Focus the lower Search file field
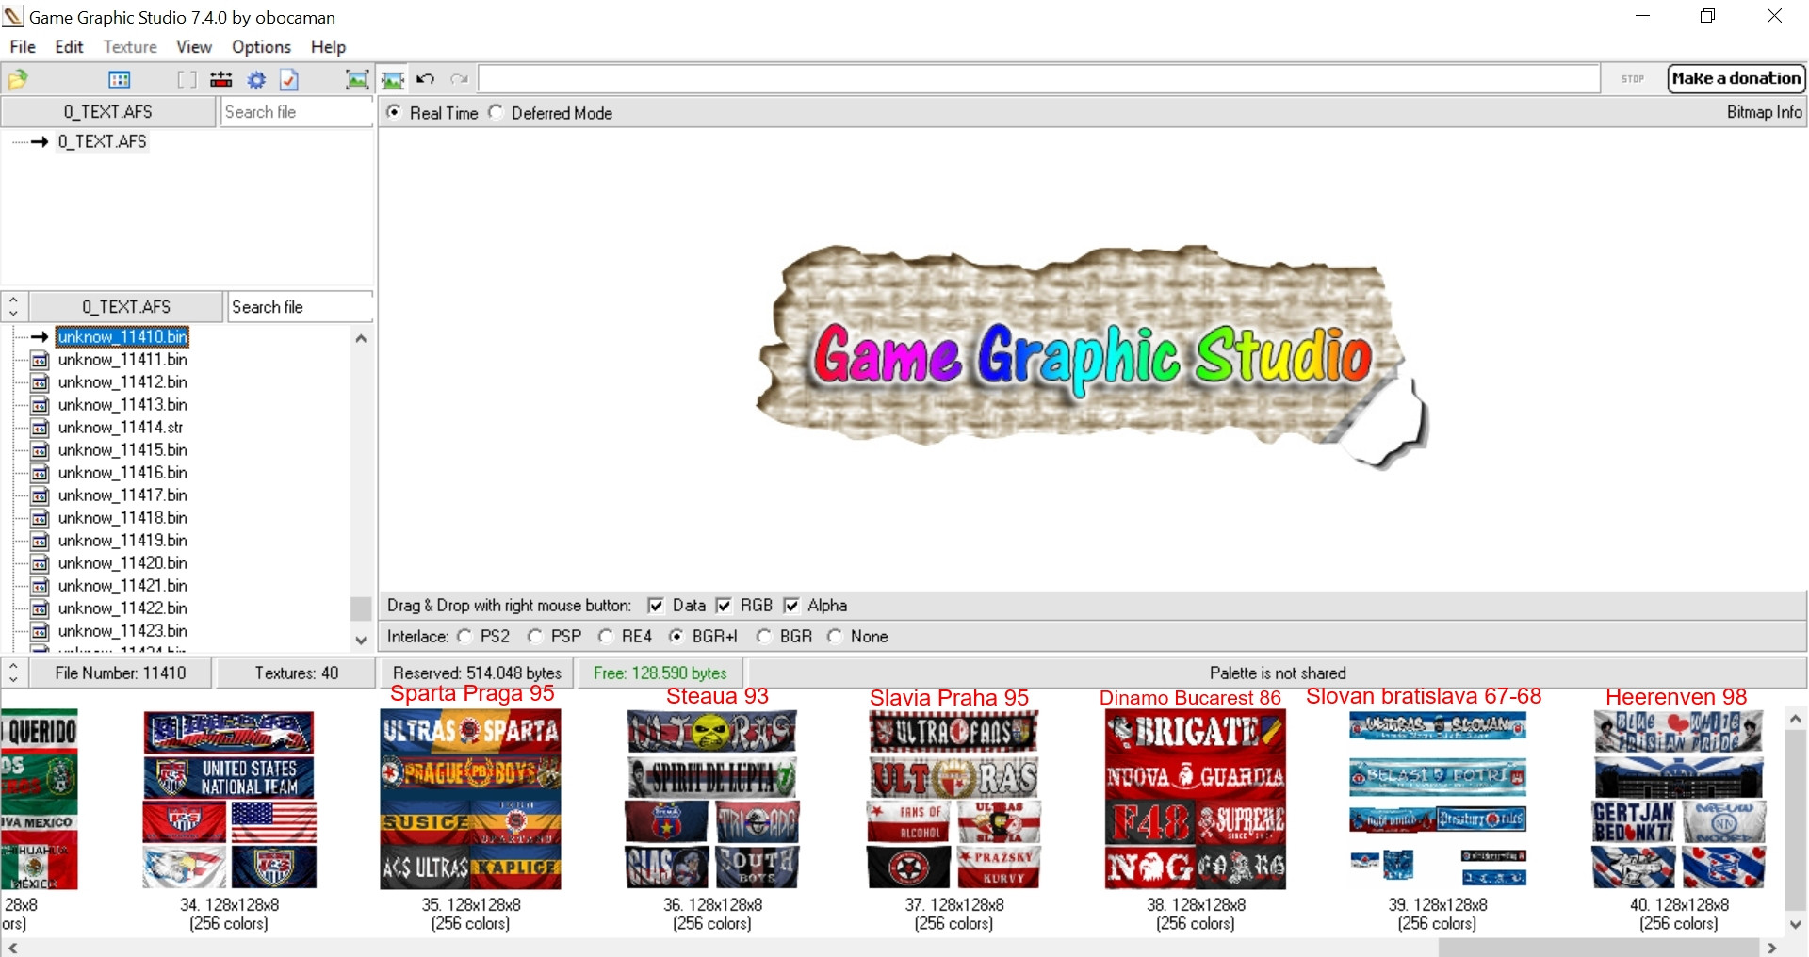 pyautogui.click(x=301, y=307)
